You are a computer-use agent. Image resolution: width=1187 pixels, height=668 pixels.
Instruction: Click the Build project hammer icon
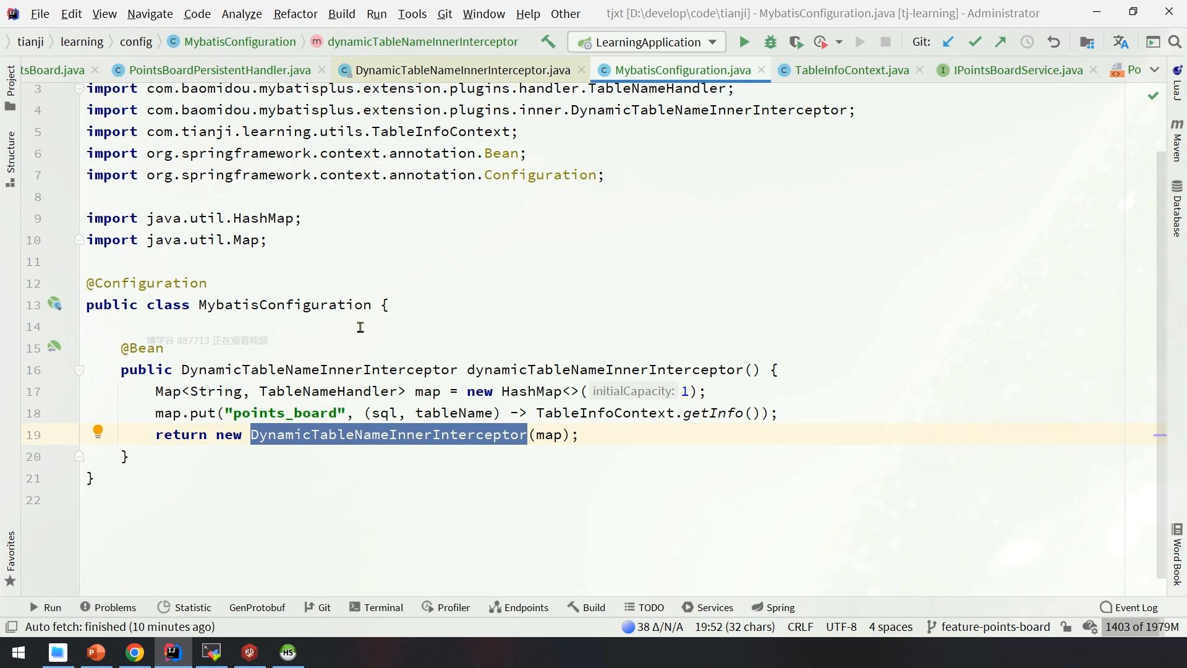(548, 42)
